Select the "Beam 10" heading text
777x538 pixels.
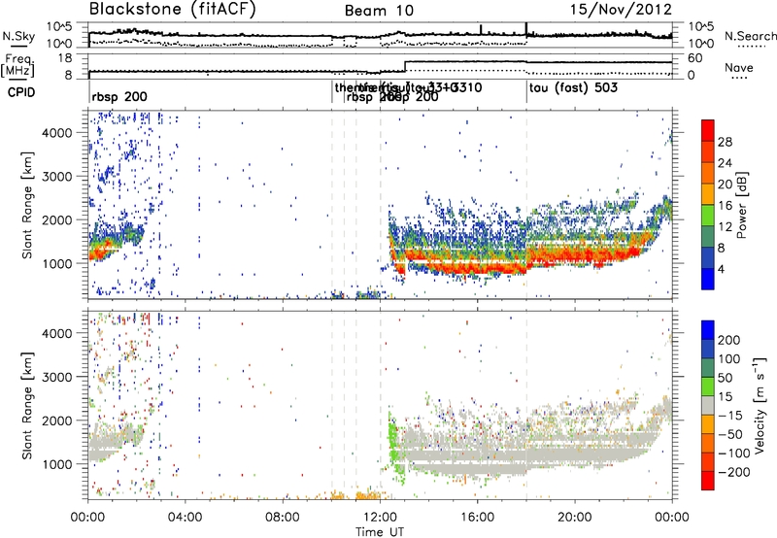379,11
